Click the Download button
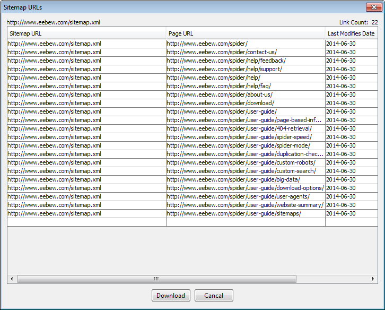Image resolution: width=385 pixels, height=310 pixels. 171,295
